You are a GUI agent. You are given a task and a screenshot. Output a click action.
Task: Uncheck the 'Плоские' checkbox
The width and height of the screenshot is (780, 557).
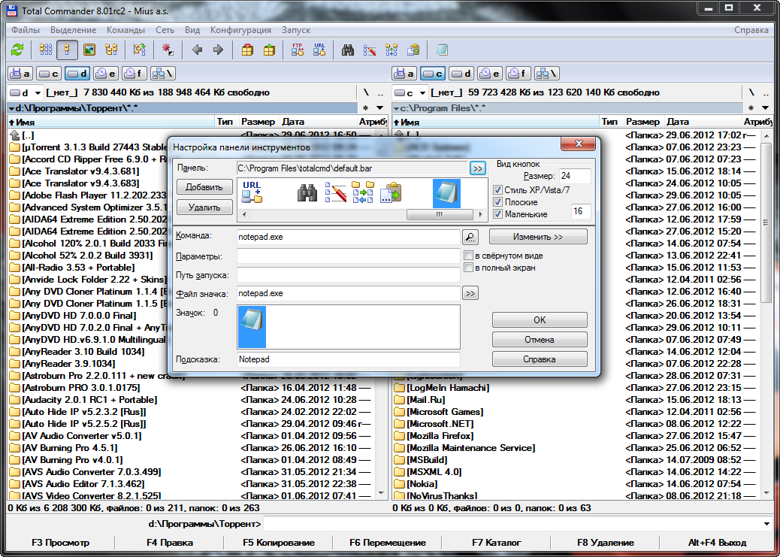tap(497, 202)
